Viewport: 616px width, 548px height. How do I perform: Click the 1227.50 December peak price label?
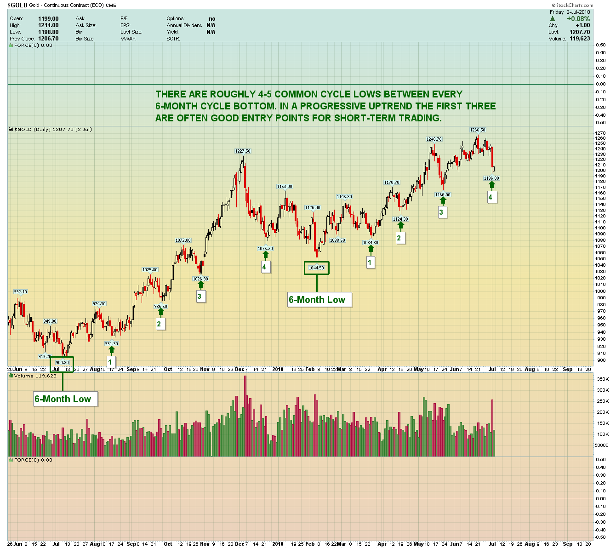pos(243,151)
